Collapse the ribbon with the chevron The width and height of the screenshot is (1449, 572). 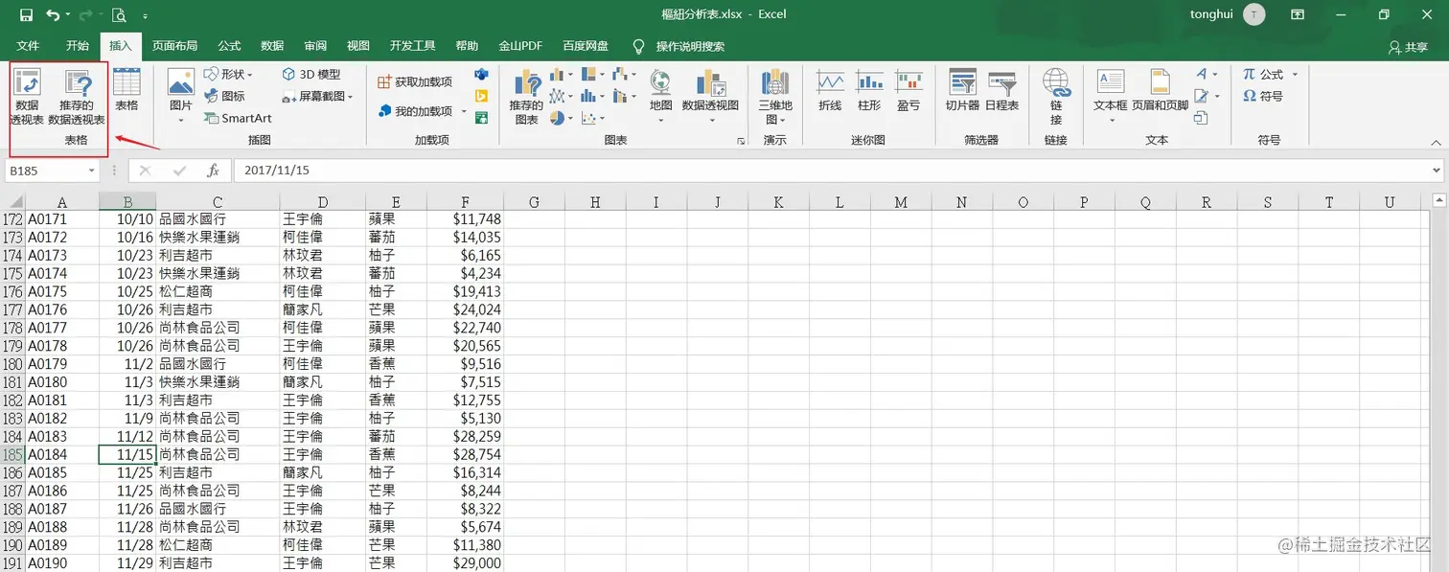tap(1435, 142)
